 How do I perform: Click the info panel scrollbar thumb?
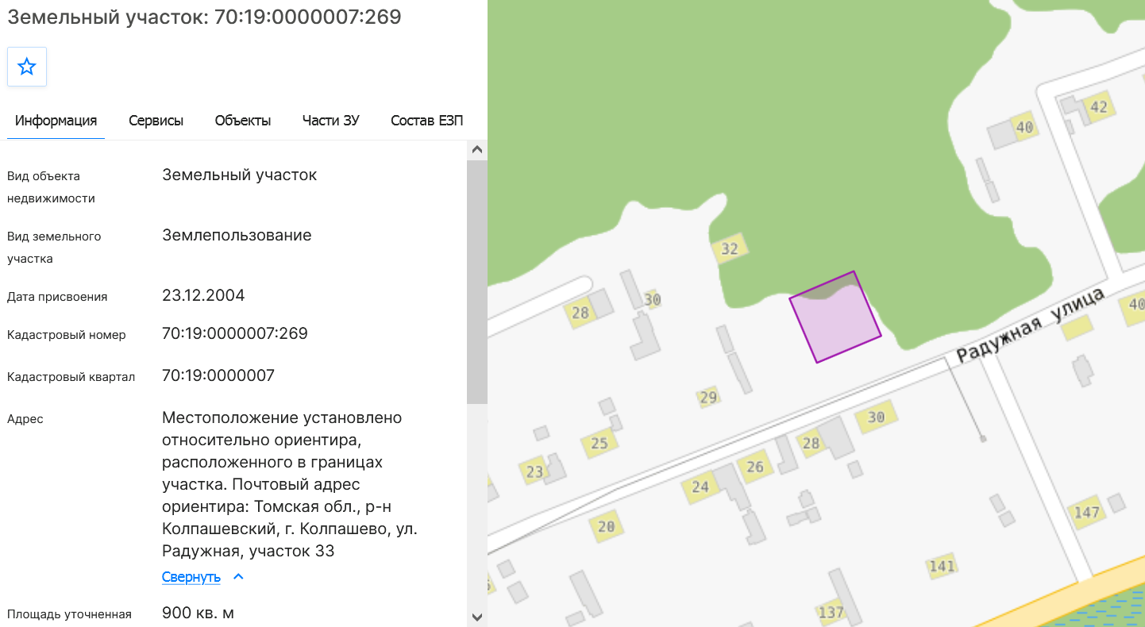[x=477, y=282]
